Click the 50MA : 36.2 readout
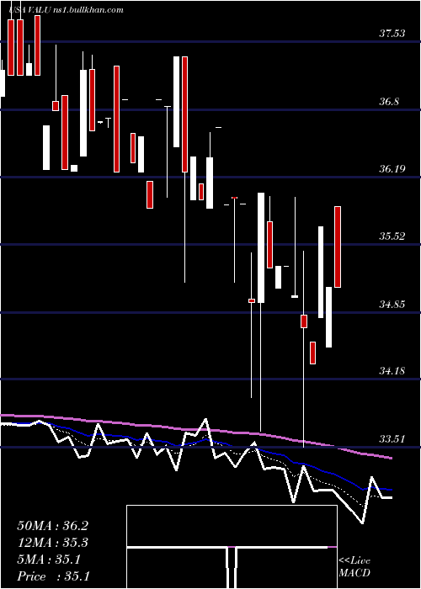This screenshot has height=589, width=421. [x=52, y=526]
